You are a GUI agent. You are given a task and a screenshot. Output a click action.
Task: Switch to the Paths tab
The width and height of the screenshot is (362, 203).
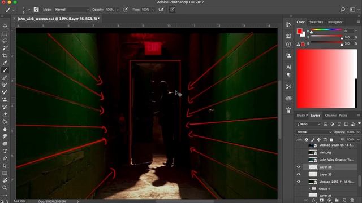pyautogui.click(x=343, y=115)
